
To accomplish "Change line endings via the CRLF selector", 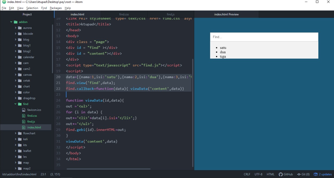I will (x=247, y=174).
